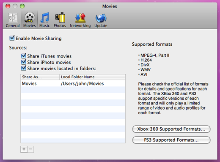Open the Photos film roll pane
Screen dimensions: 220x162
point(60,20)
